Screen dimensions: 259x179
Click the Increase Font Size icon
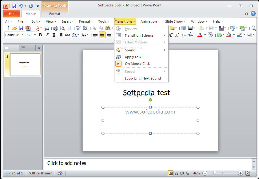click(x=171, y=35)
